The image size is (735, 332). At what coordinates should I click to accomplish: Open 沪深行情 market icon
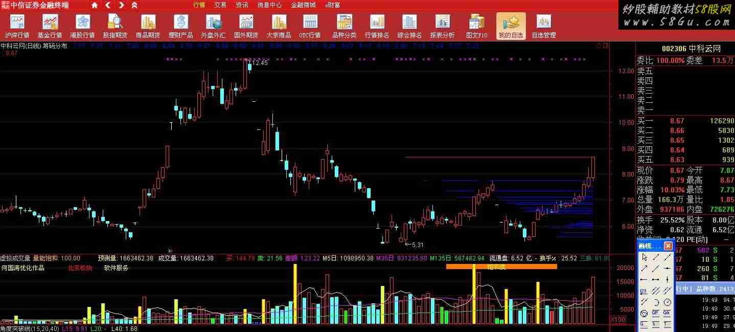(x=17, y=26)
